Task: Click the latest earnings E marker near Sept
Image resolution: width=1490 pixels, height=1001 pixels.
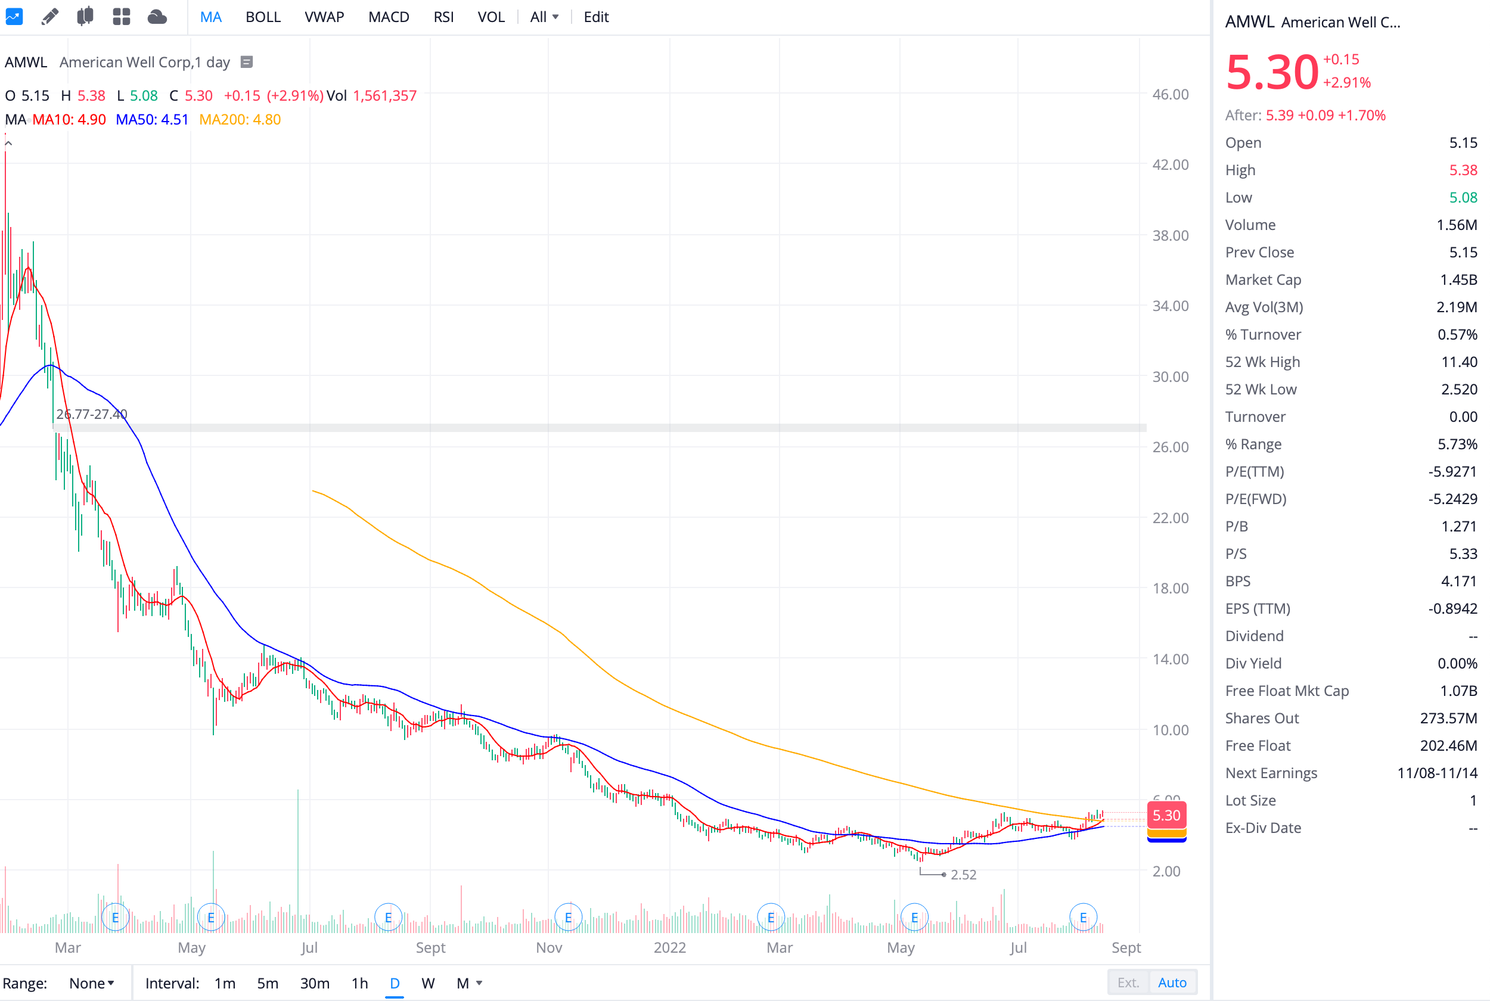Action: click(1083, 918)
